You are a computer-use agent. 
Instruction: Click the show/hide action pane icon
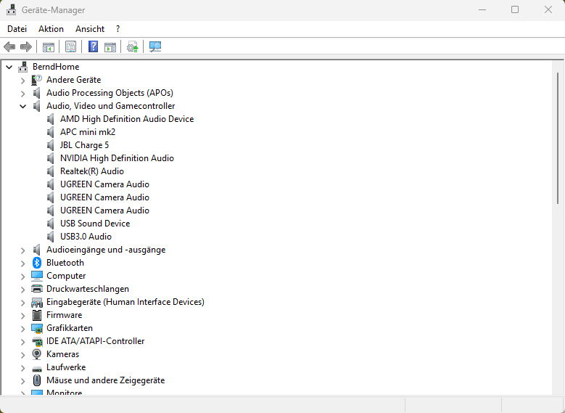tap(110, 47)
